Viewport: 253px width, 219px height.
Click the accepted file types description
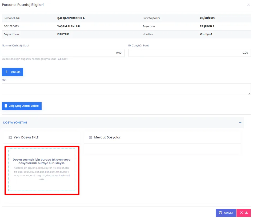pos(42,174)
